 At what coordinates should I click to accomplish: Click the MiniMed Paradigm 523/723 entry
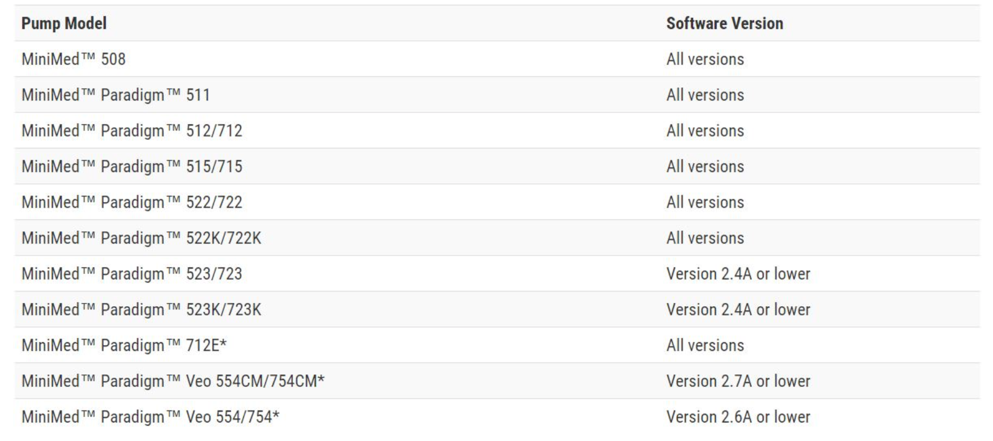click(131, 274)
